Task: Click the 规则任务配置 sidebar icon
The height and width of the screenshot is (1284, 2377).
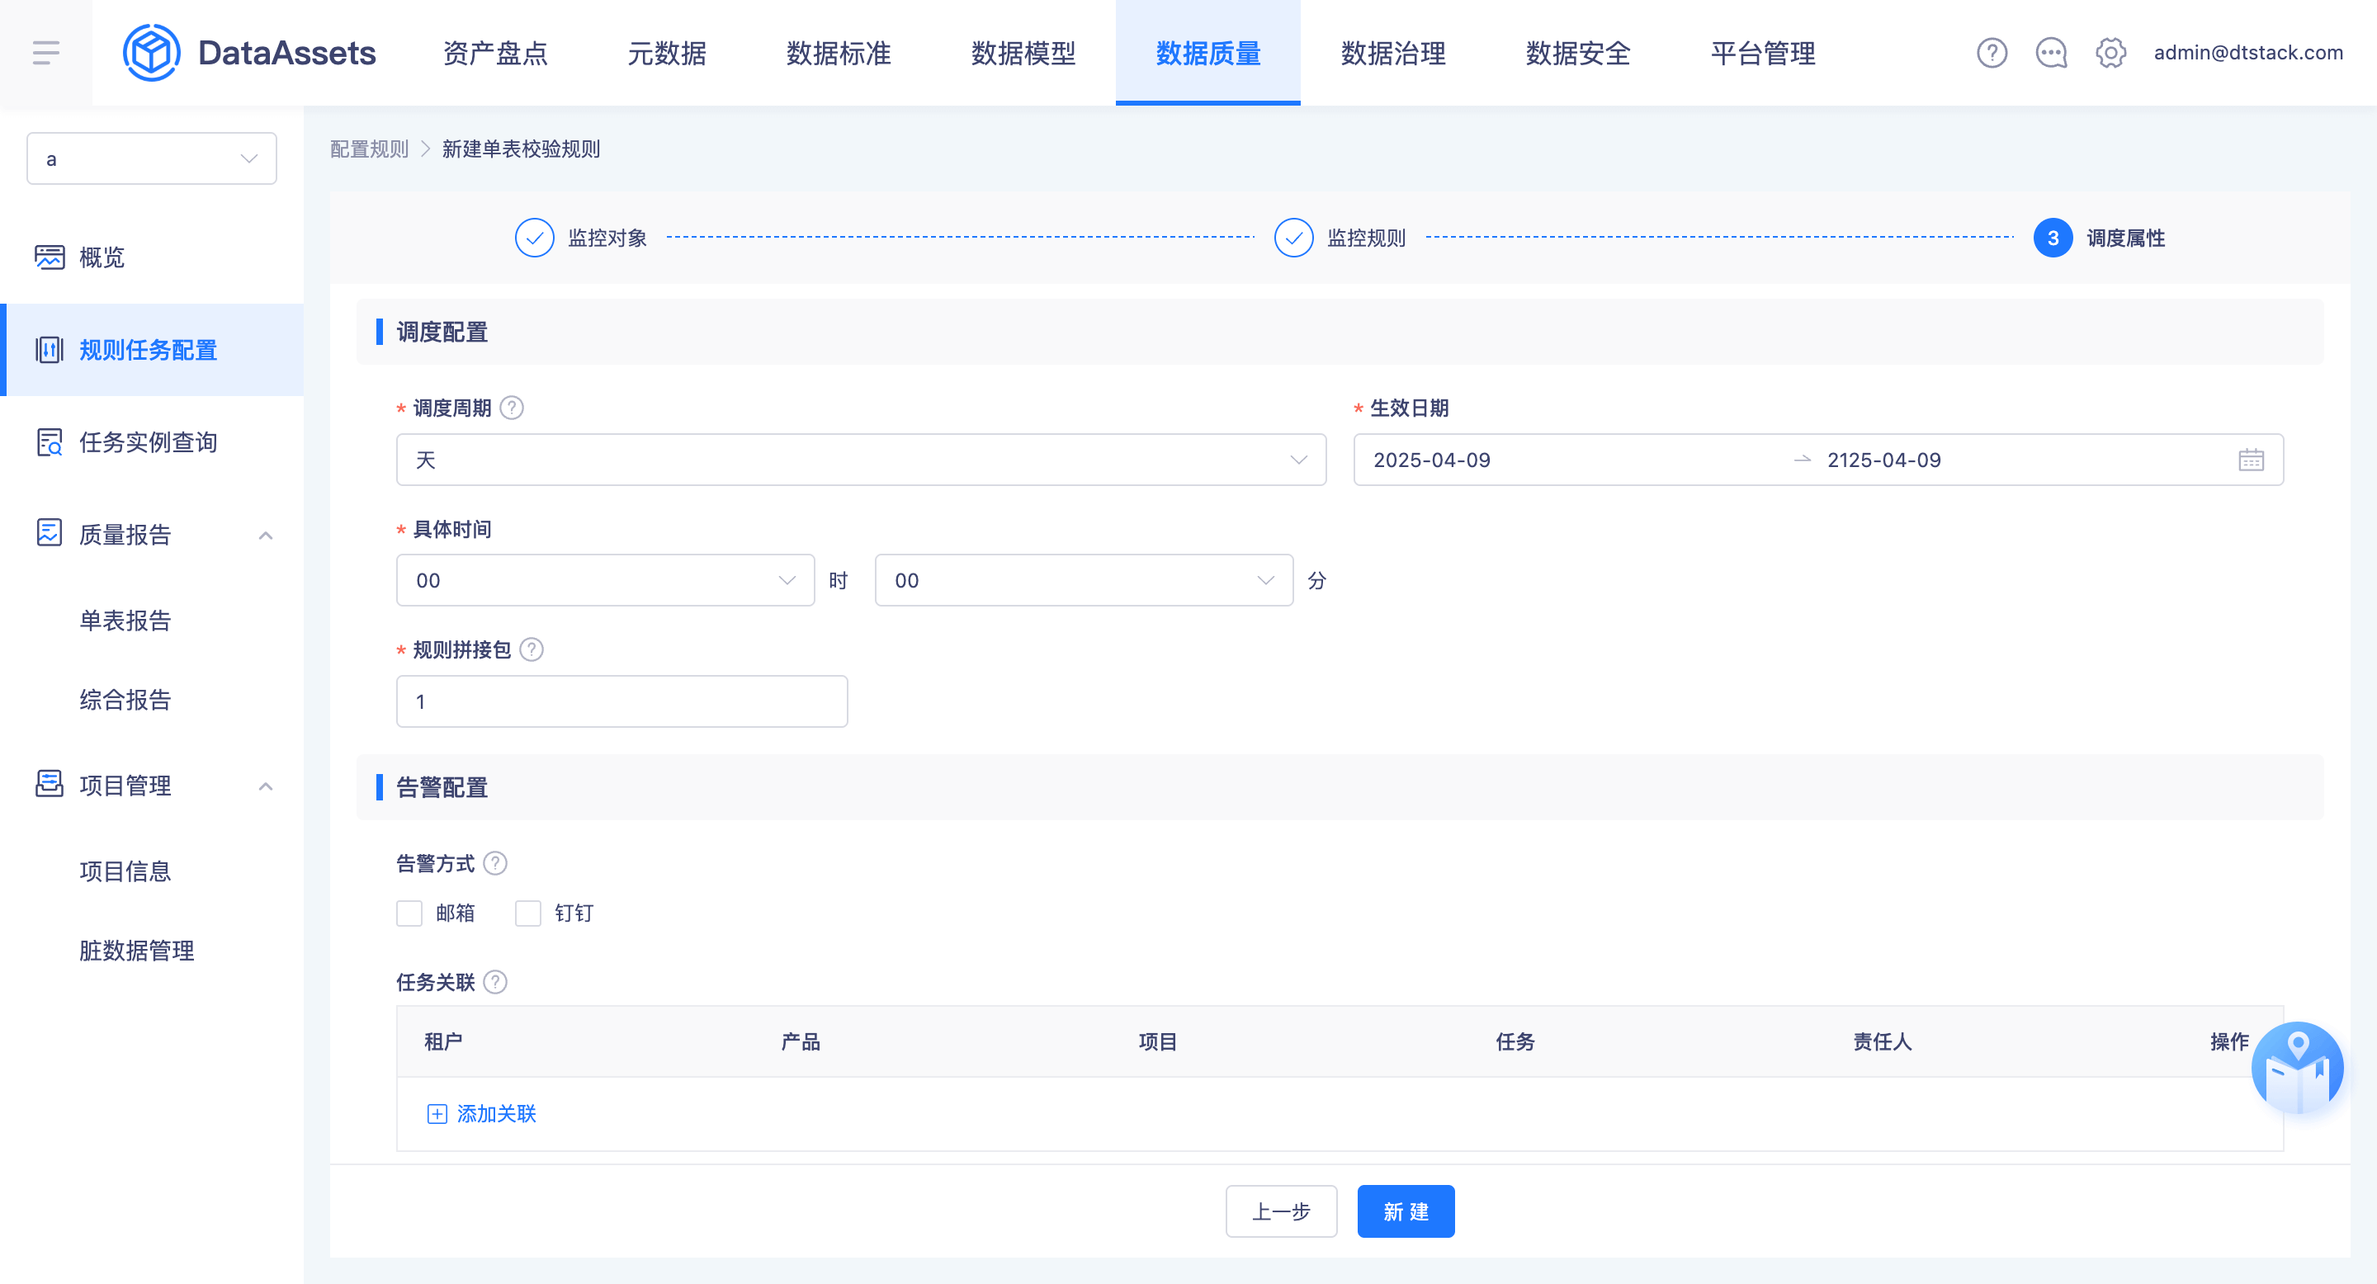Action: pyautogui.click(x=50, y=350)
